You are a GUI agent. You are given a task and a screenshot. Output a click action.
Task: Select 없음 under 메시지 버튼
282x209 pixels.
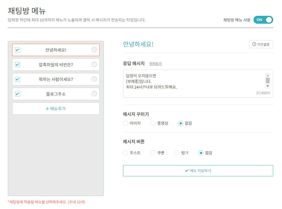coord(201,153)
